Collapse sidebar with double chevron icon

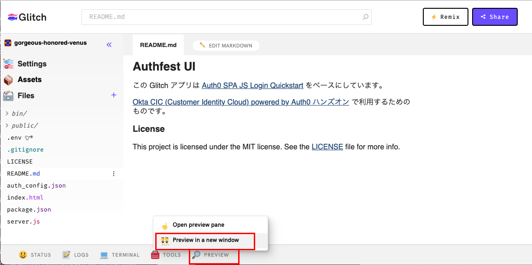point(109,44)
